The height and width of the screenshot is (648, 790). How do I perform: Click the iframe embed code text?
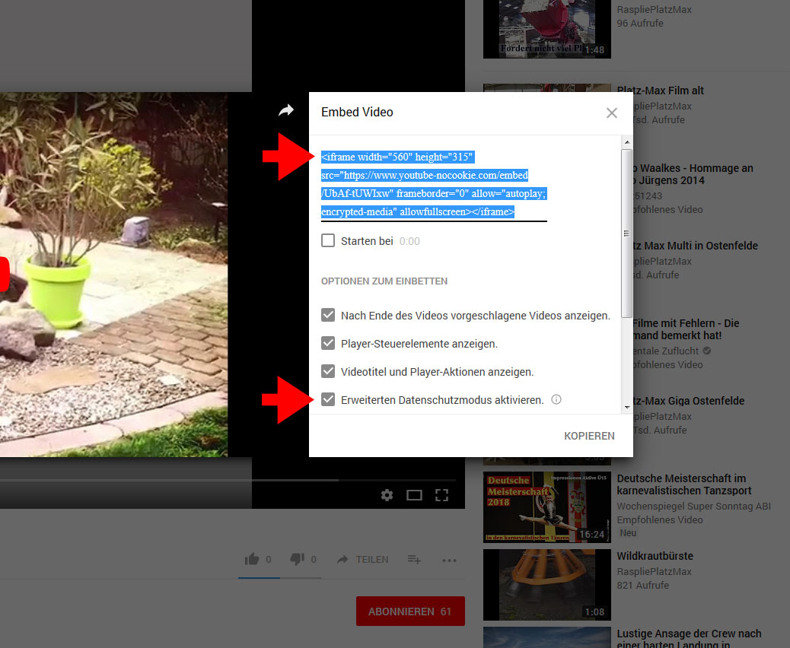tap(434, 184)
